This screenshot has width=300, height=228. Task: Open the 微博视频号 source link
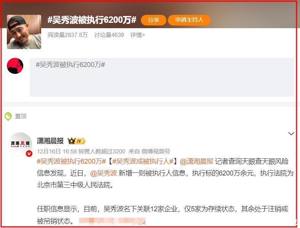(156, 151)
